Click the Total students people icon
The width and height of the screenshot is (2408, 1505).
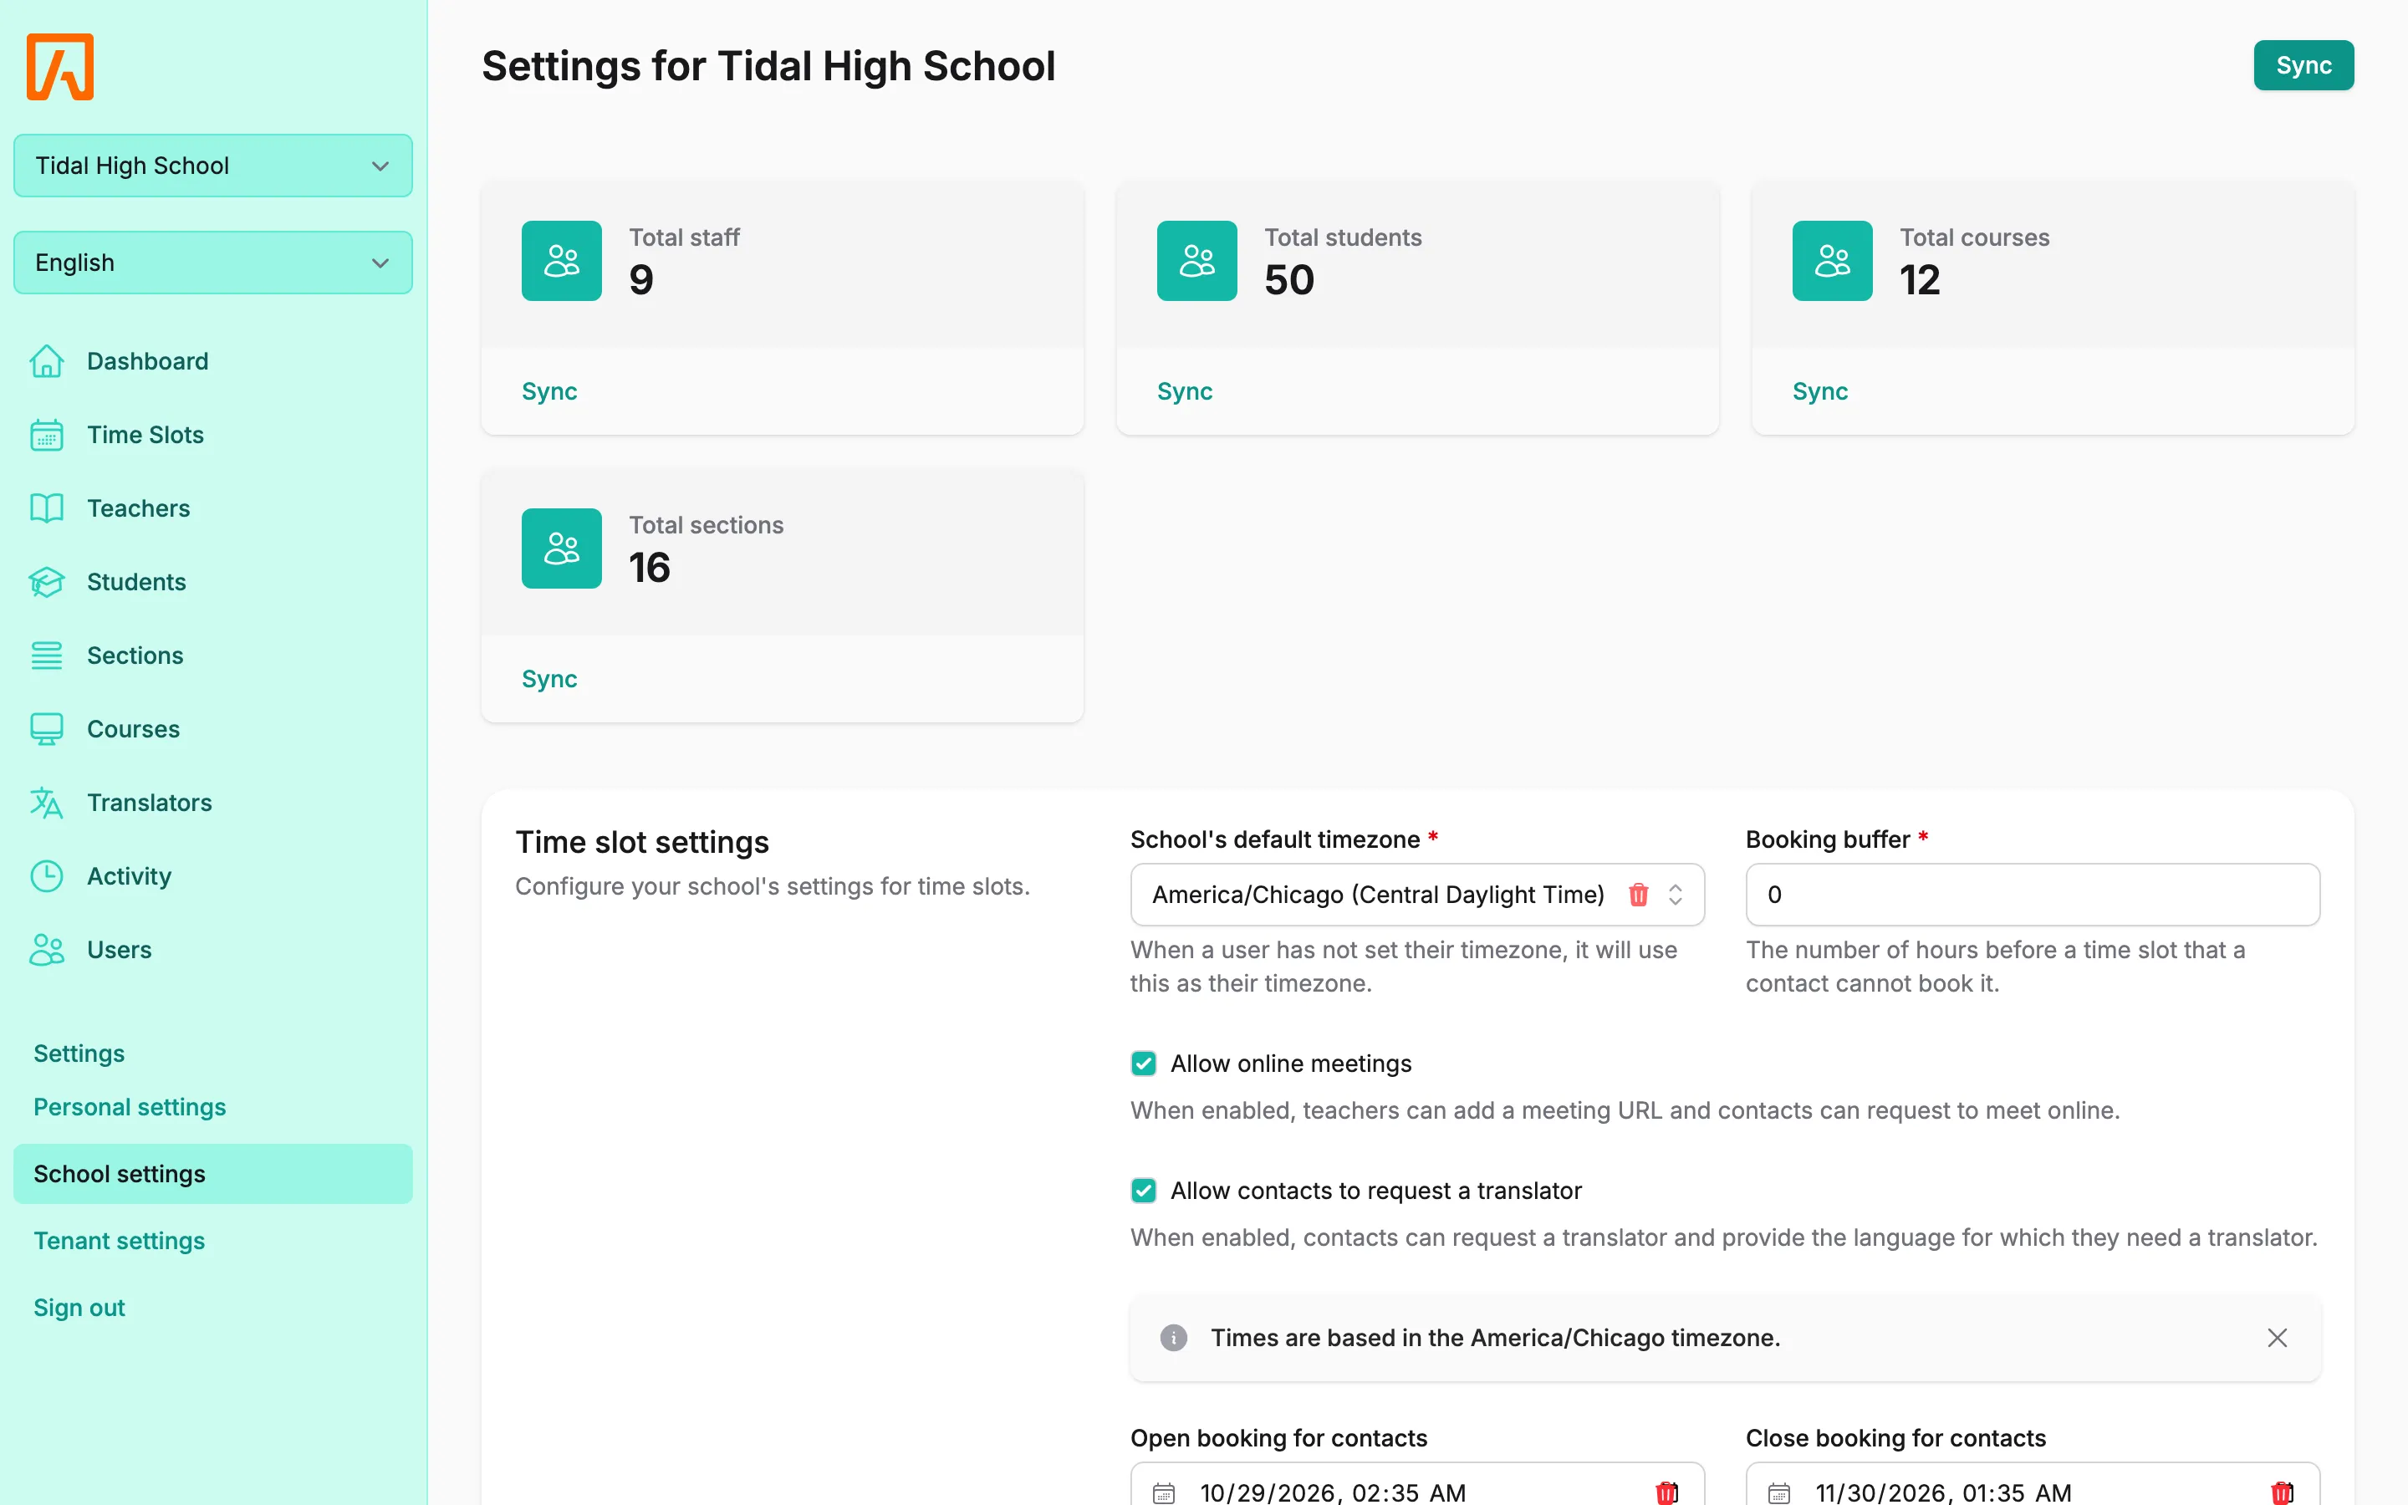click(x=1197, y=261)
